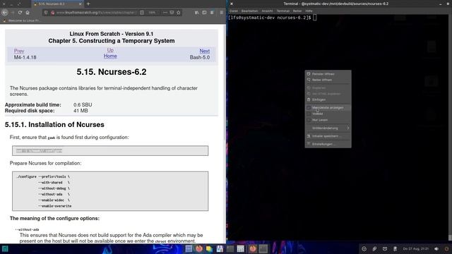The image size is (452, 254).
Task: Switch to running Terminal taskbar window
Action: 263,249
